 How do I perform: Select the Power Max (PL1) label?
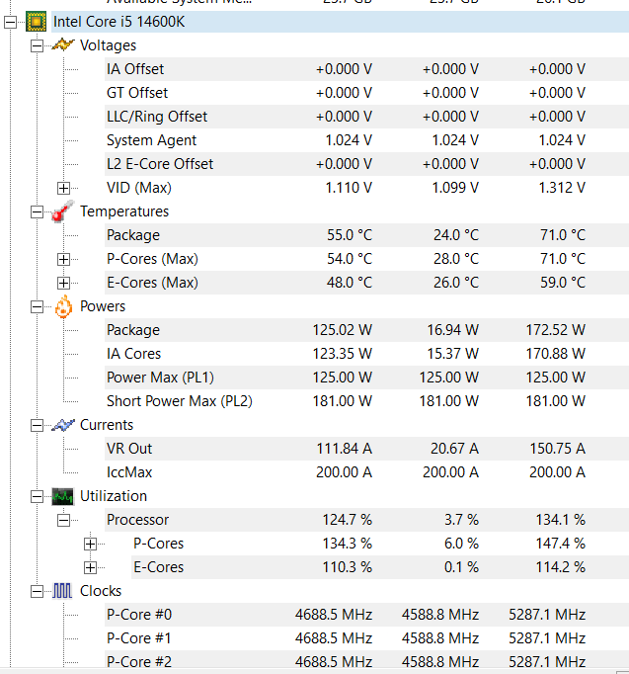(160, 378)
